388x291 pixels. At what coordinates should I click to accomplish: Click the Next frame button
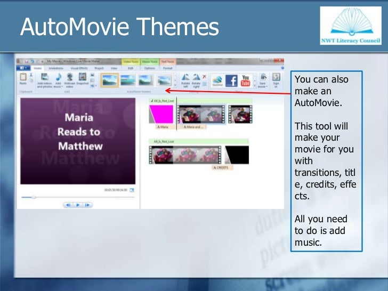[87, 205]
